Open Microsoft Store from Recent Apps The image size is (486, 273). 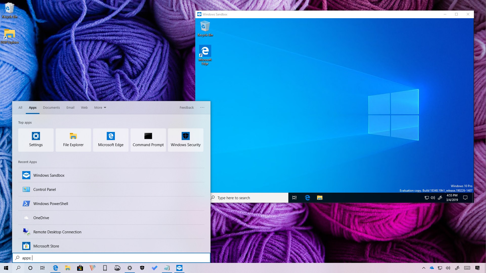(x=111, y=246)
